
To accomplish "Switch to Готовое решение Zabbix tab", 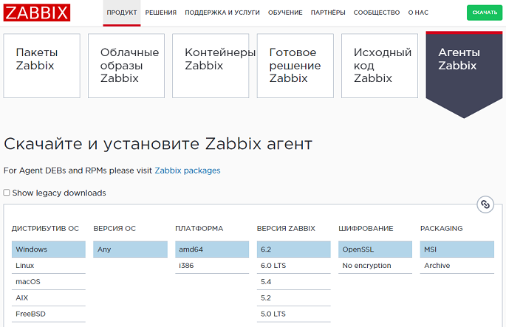I will 295,66.
